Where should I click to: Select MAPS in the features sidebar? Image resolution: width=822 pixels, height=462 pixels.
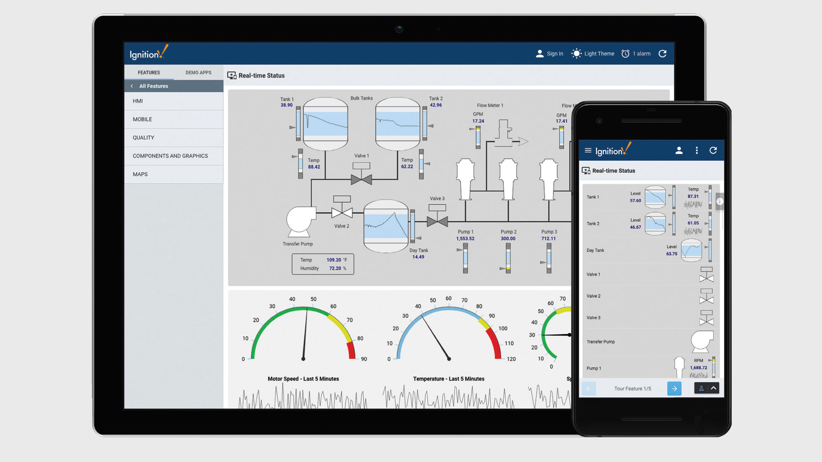point(139,174)
